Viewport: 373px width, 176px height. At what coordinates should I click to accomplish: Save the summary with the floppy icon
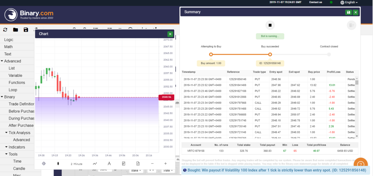tap(349, 12)
